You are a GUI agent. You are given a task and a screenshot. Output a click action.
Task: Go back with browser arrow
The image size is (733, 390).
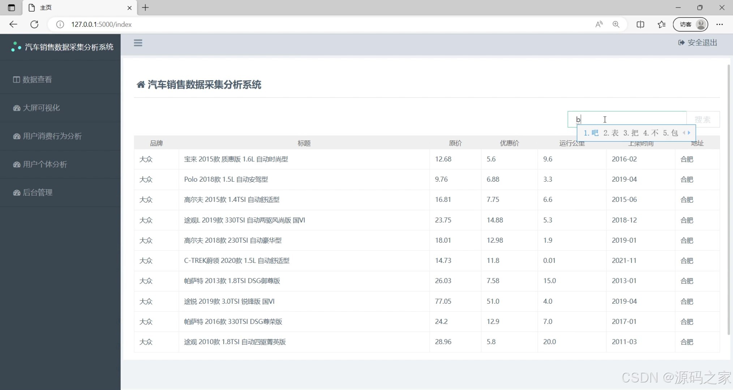pyautogui.click(x=13, y=24)
